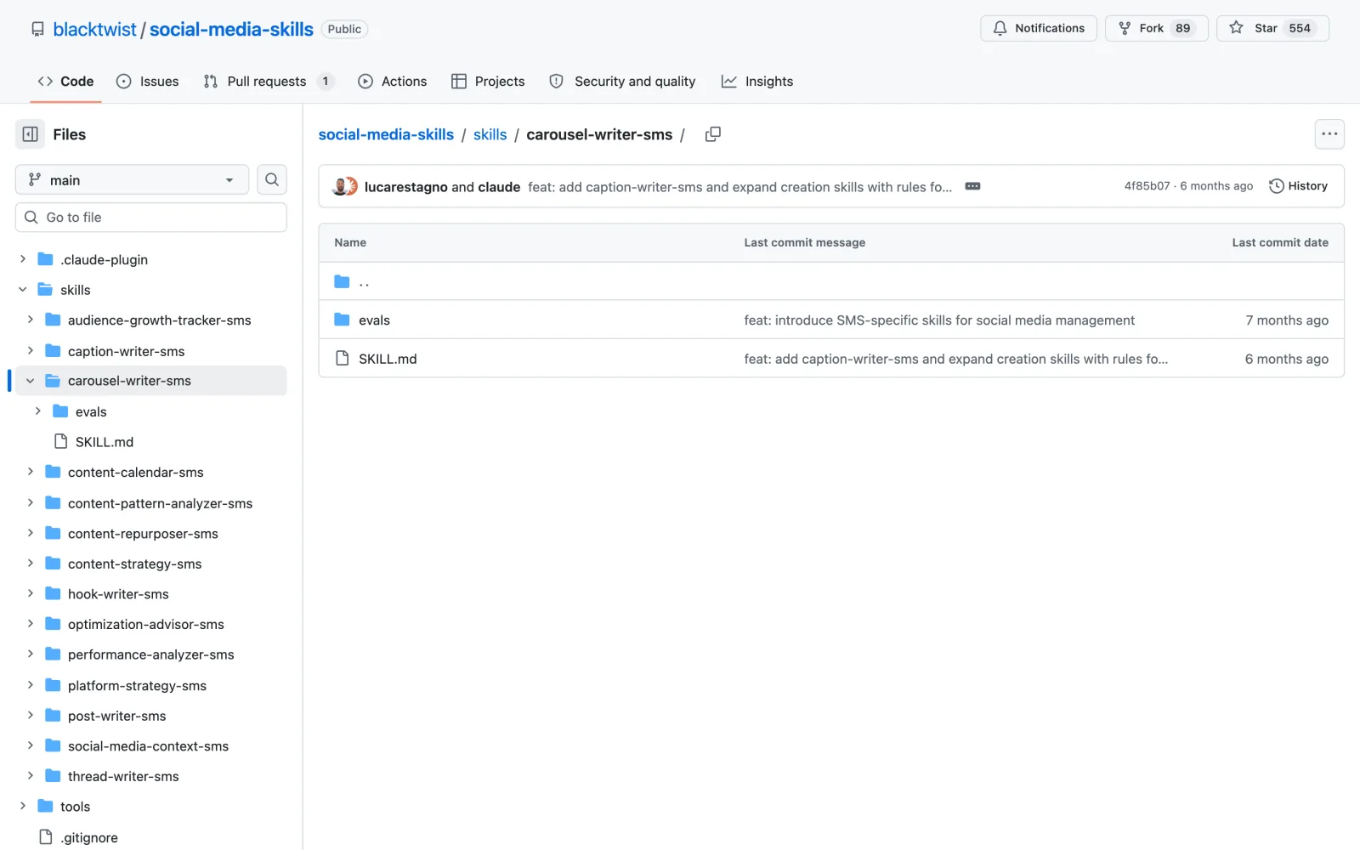Click the fork count 89
This screenshot has width=1360, height=850.
[1182, 28]
